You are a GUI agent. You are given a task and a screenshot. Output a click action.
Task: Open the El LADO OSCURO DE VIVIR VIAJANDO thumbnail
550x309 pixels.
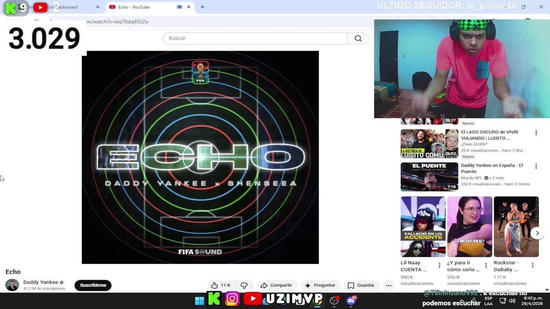pos(429,143)
